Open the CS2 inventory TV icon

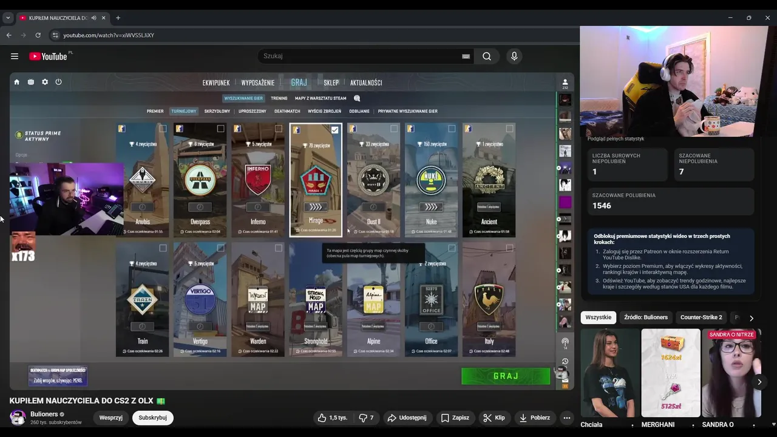point(31,82)
